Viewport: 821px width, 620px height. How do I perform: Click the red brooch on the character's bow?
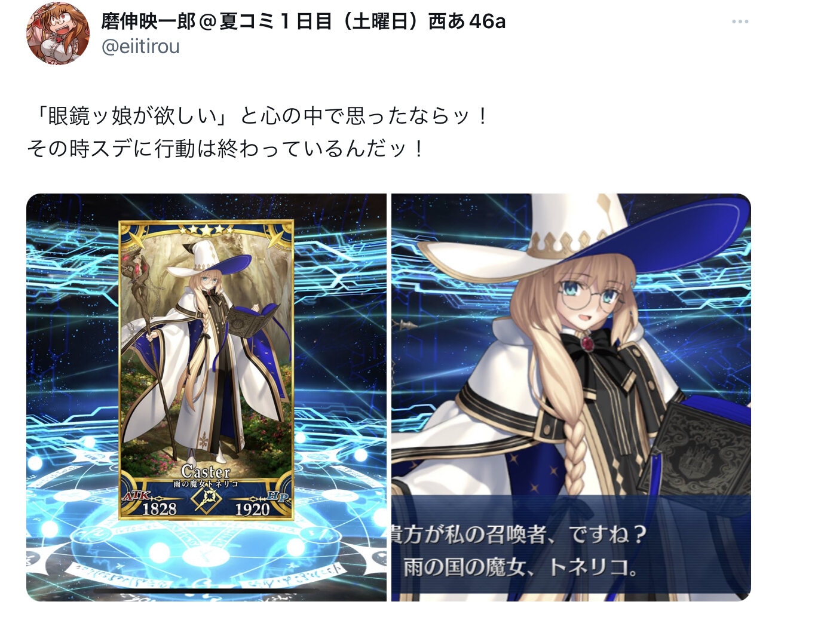click(587, 343)
